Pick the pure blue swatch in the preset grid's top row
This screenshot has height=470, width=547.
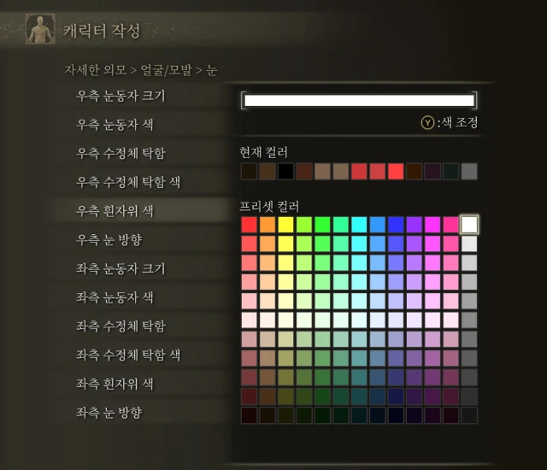[396, 225]
